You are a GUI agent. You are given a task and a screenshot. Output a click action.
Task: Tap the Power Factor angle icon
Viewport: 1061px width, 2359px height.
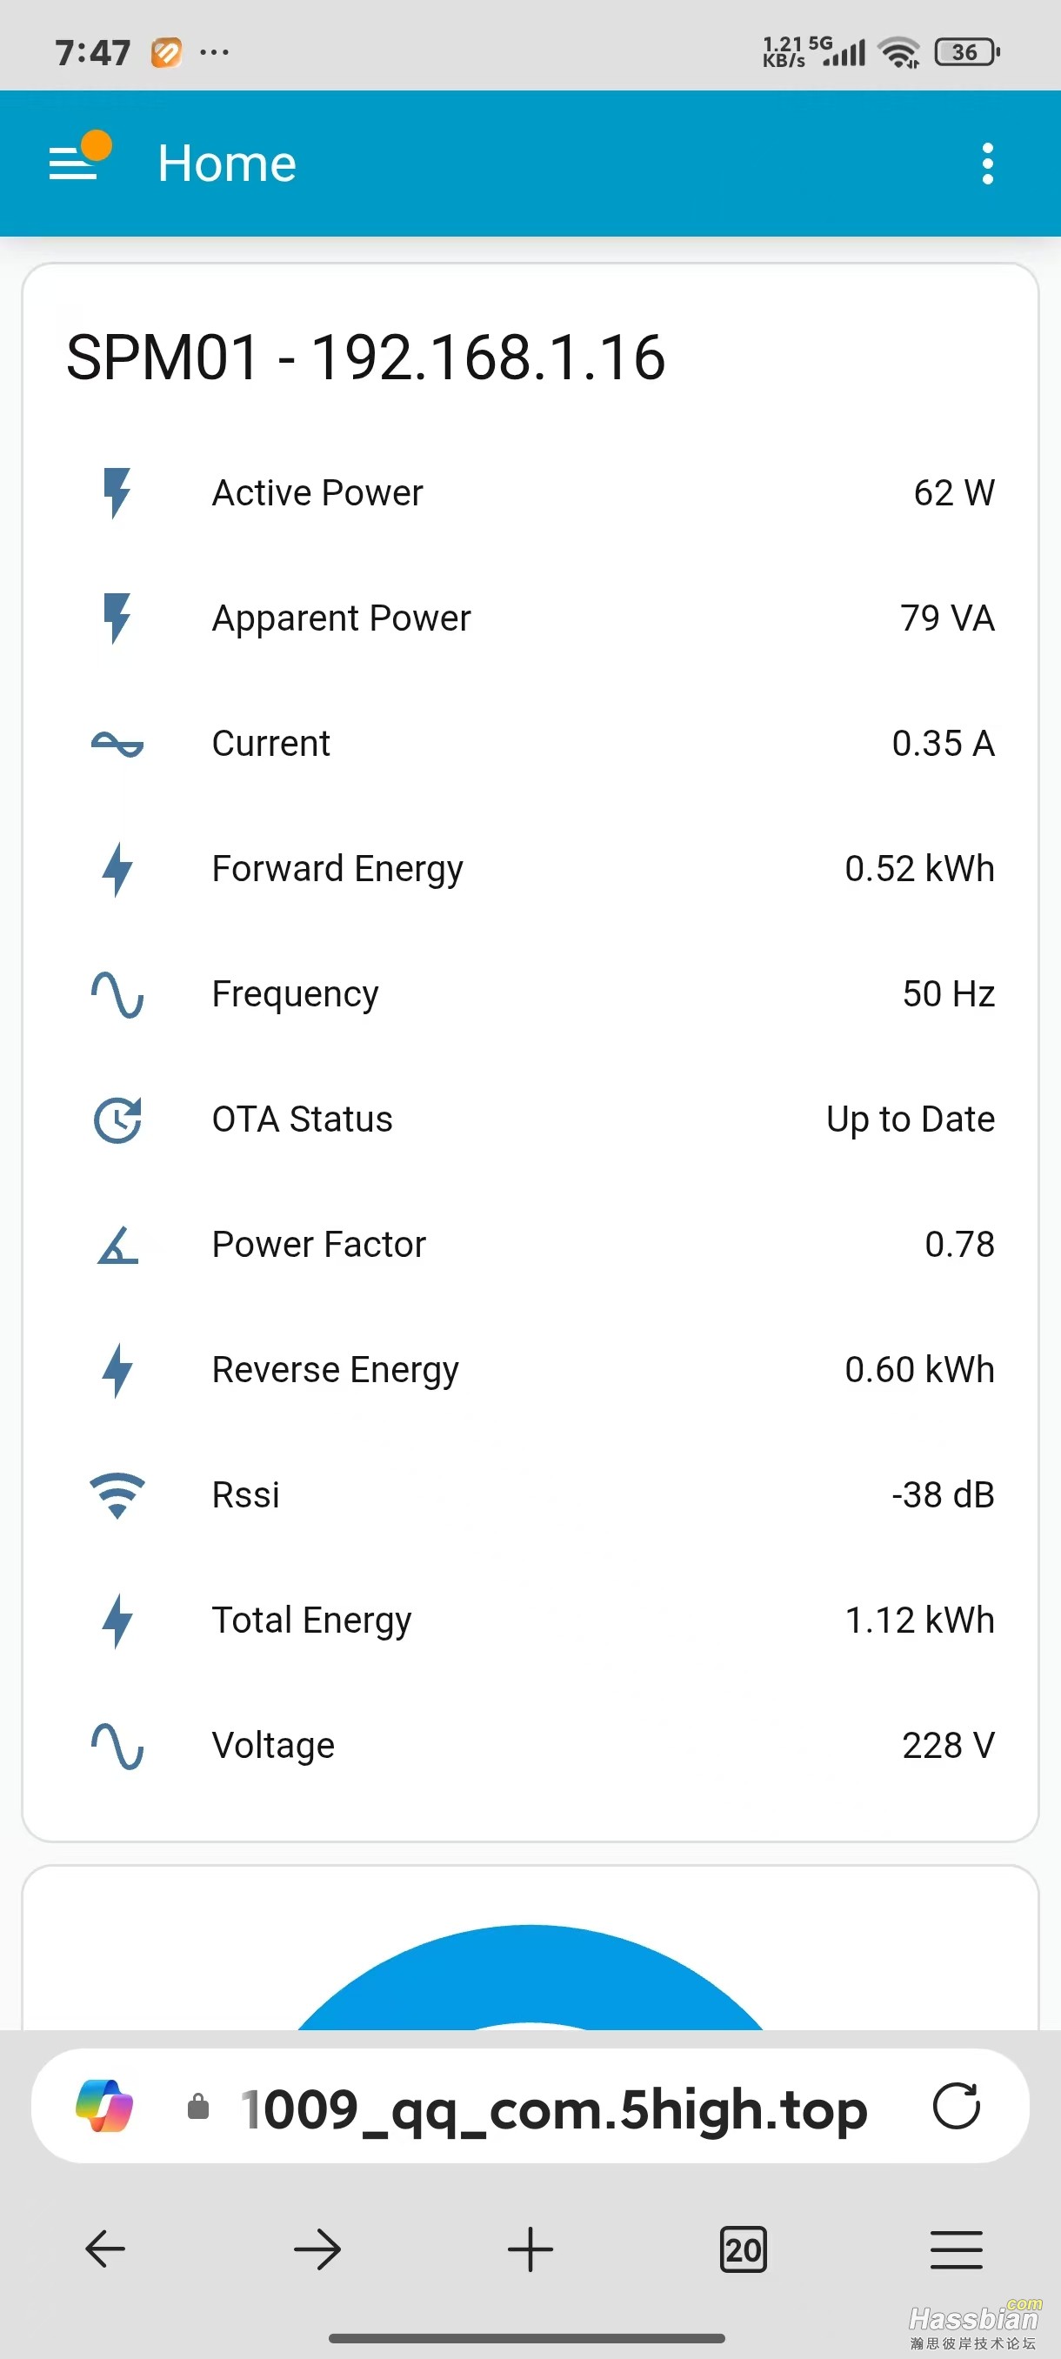117,1246
